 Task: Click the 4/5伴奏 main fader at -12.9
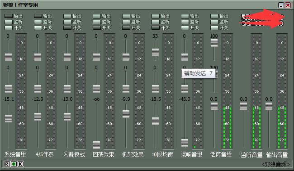38,117
